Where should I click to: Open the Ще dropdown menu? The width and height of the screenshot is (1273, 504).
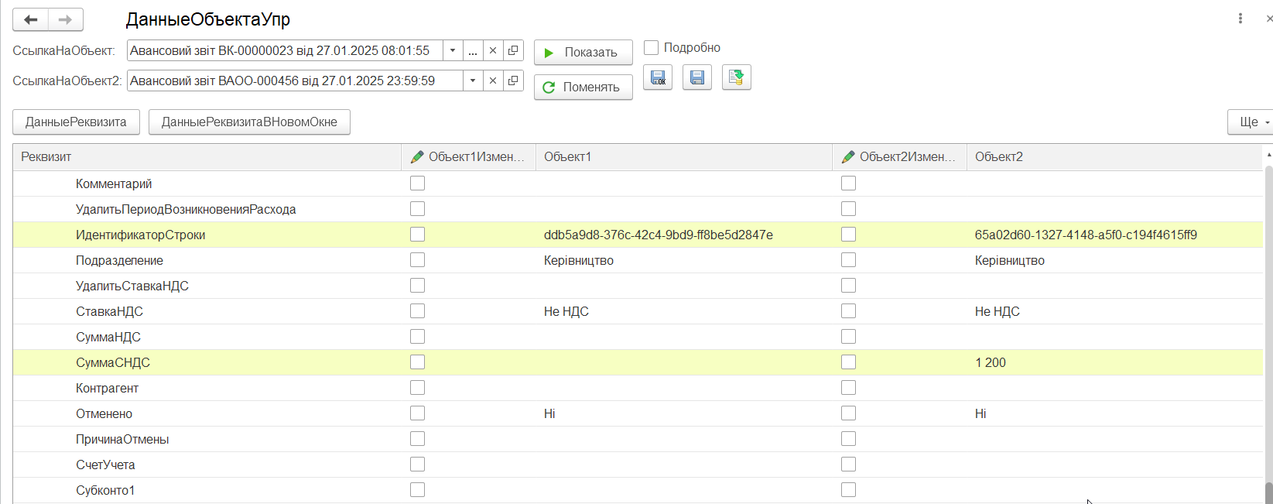(1251, 122)
